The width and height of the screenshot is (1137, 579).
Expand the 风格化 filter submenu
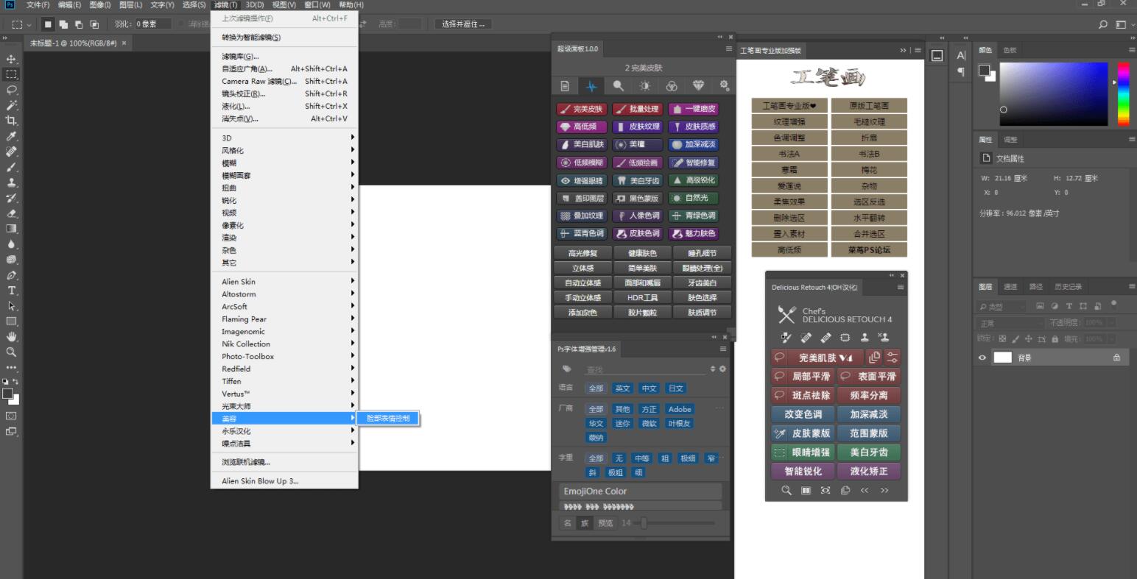pos(285,150)
